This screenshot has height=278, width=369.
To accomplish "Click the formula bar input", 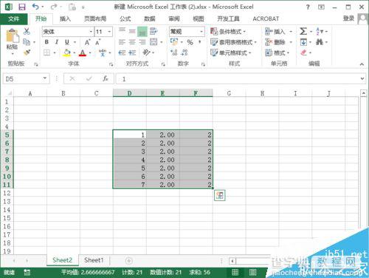I will coord(238,79).
